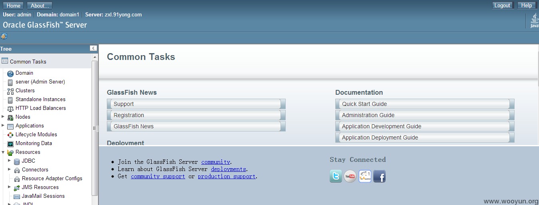This screenshot has width=539, height=205.
Task: Open the Administration Guide
Action: [x=425, y=115]
